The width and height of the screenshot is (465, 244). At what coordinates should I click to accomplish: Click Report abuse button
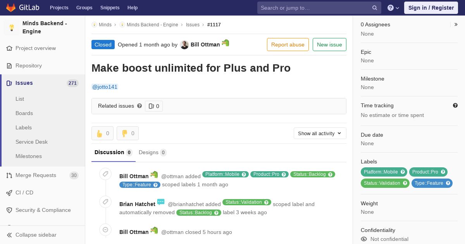(x=288, y=45)
